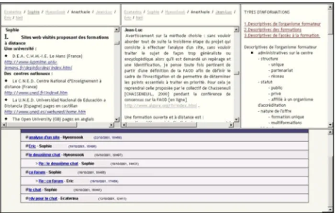This screenshot has width=335, height=213.
Task: Open Sophie link in middle frame header
Action: click(153, 12)
